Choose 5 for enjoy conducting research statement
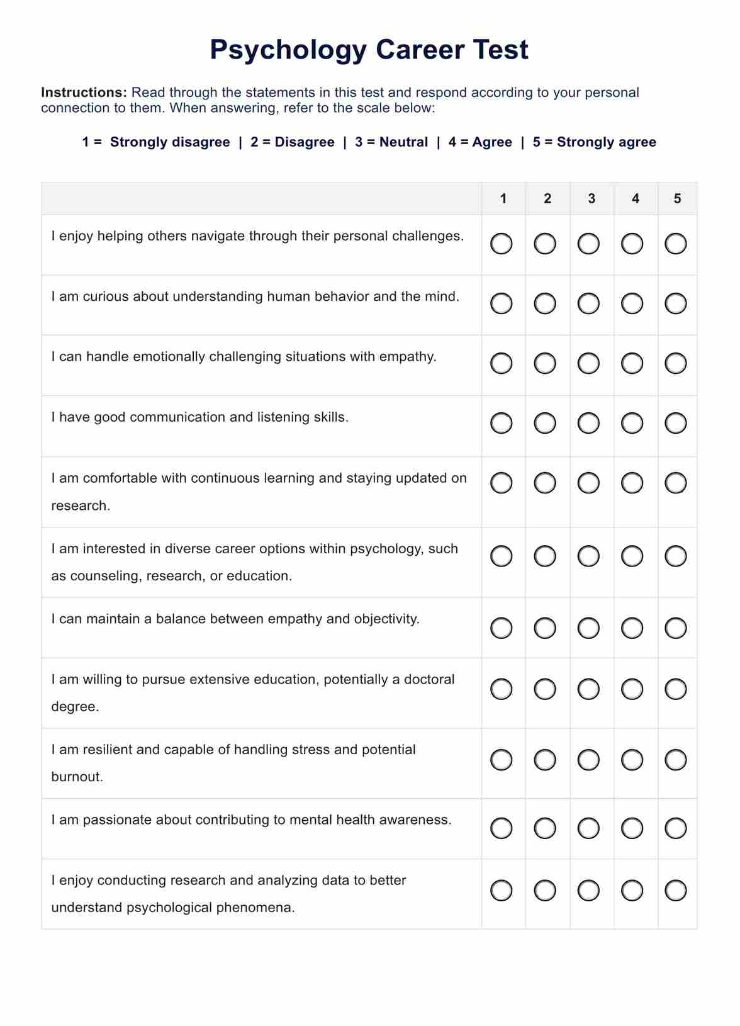 (675, 890)
